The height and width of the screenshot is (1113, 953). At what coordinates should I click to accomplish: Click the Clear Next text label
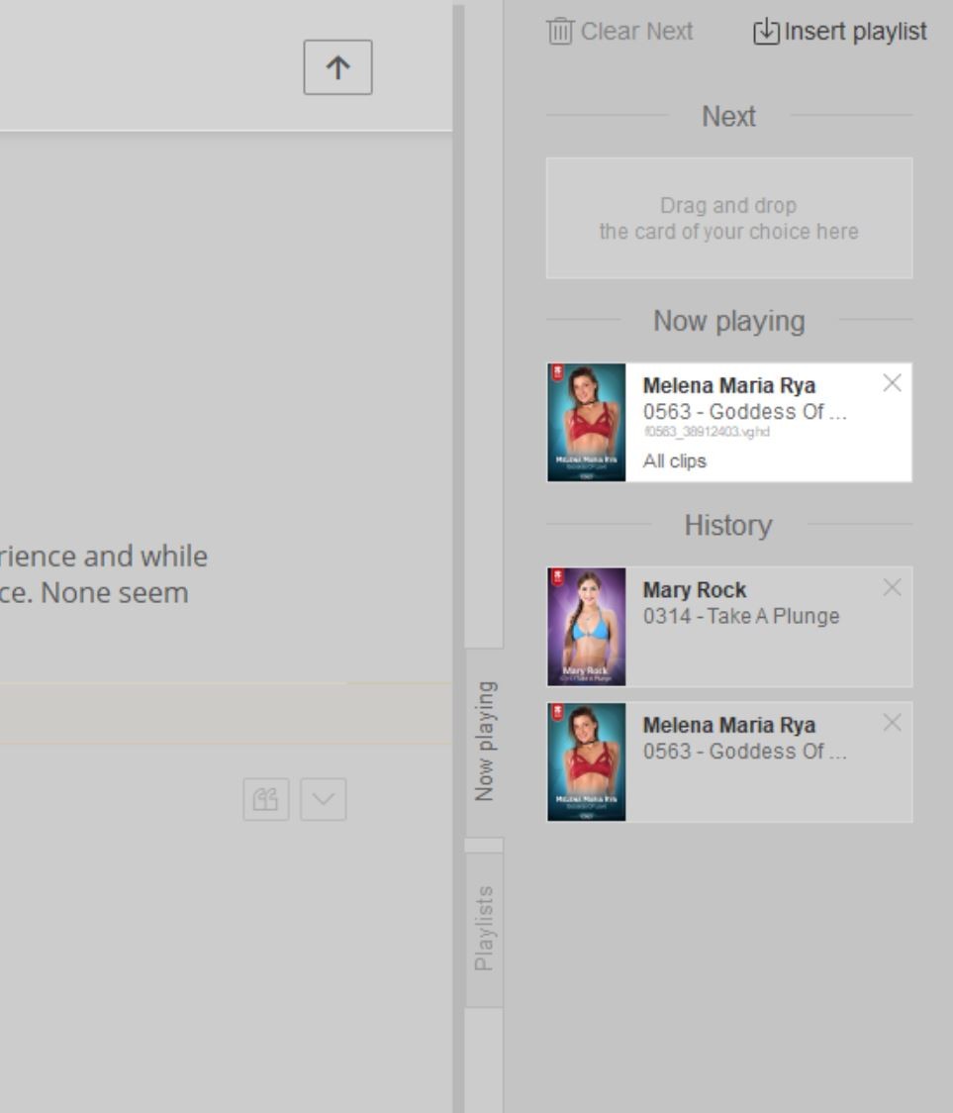tap(636, 32)
